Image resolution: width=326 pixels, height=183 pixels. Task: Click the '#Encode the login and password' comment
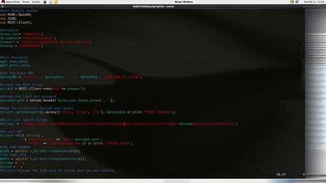tap(28, 97)
